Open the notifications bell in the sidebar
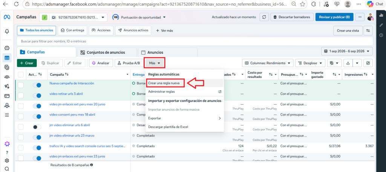 tap(7, 32)
